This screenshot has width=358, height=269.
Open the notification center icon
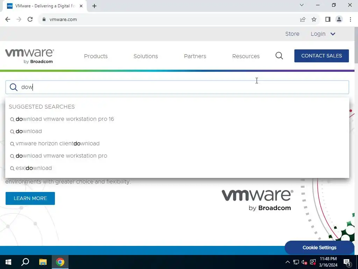coord(347,262)
